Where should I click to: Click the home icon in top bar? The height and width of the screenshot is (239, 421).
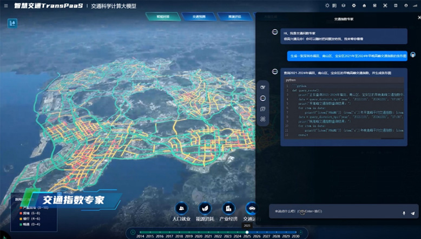364,5
